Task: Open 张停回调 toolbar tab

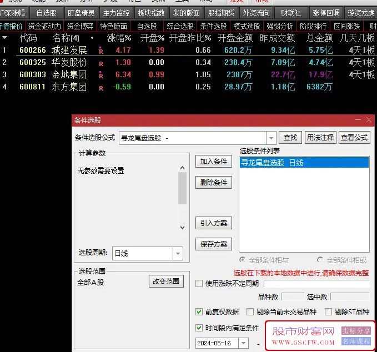Action: 326,13
